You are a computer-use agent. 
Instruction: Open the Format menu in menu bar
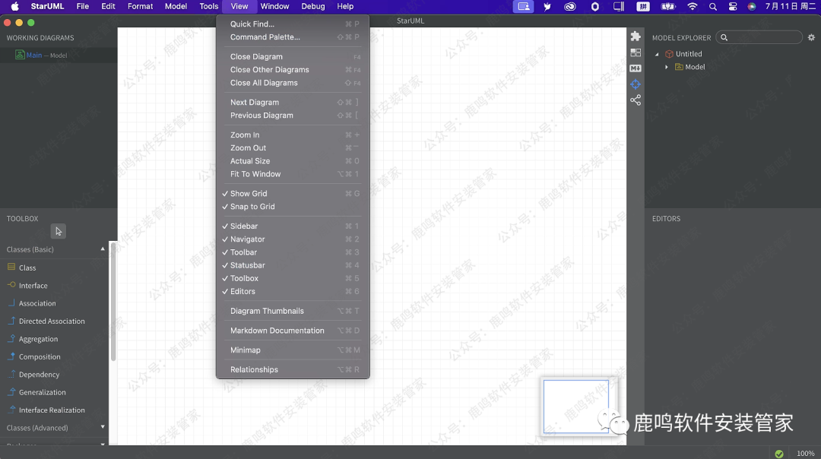(140, 6)
